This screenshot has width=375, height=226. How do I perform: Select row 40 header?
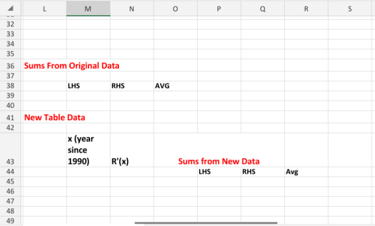click(x=10, y=106)
